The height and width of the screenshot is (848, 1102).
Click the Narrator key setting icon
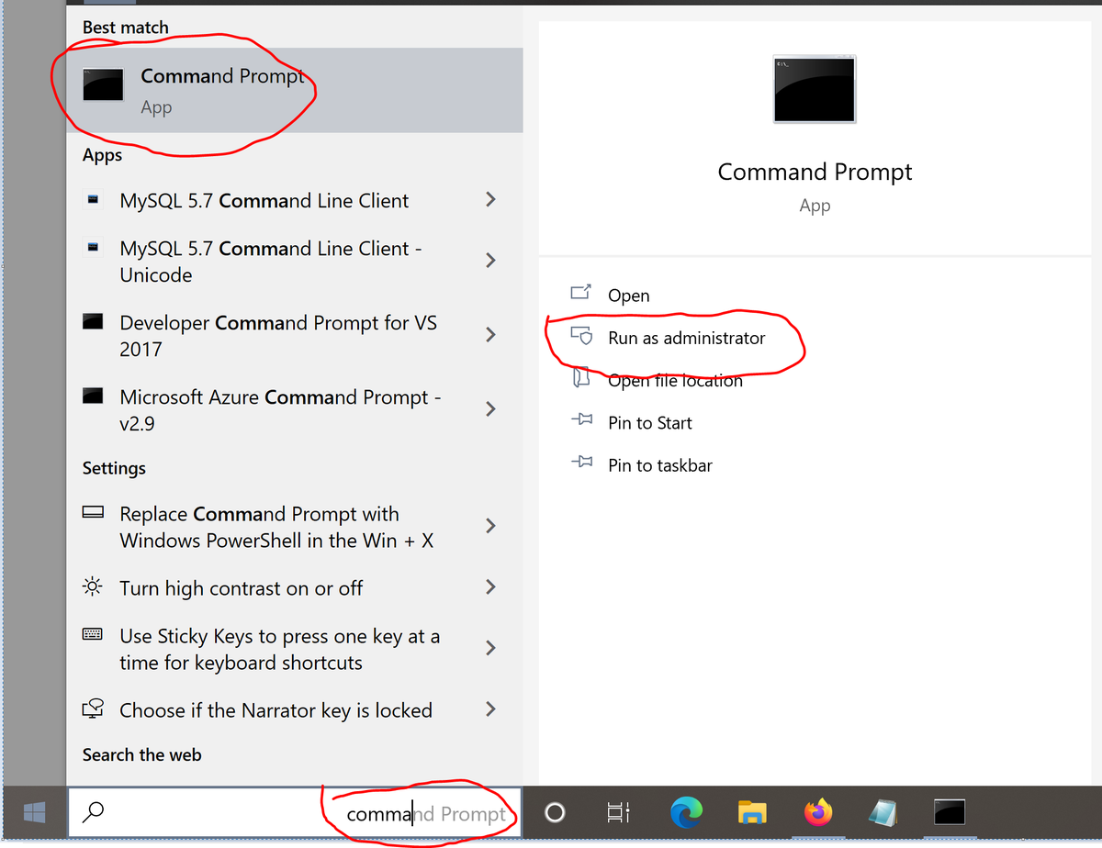point(93,709)
